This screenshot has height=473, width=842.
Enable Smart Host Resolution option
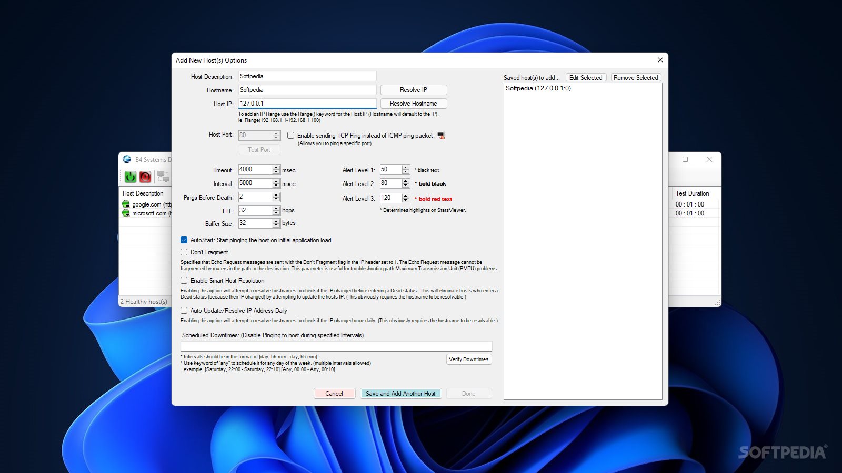point(184,280)
